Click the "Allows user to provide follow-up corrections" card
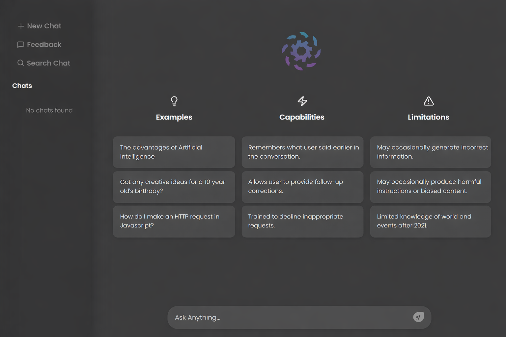 coord(302,187)
